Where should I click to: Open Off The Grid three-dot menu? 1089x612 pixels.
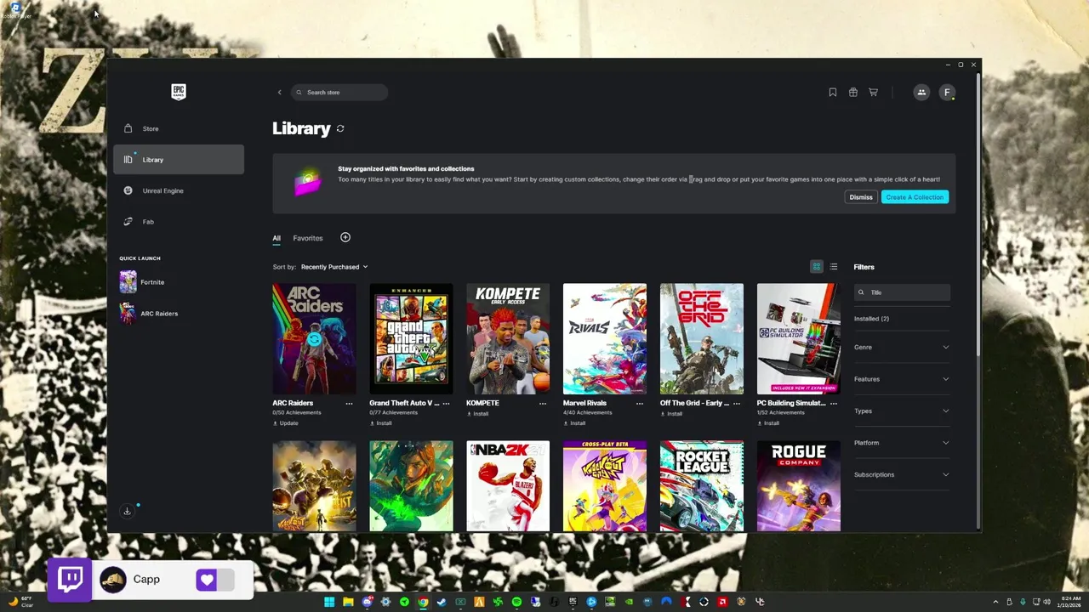pyautogui.click(x=737, y=404)
